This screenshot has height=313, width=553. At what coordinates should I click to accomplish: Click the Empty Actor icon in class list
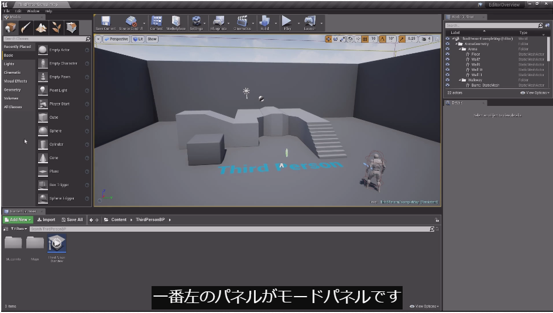pyautogui.click(x=43, y=50)
